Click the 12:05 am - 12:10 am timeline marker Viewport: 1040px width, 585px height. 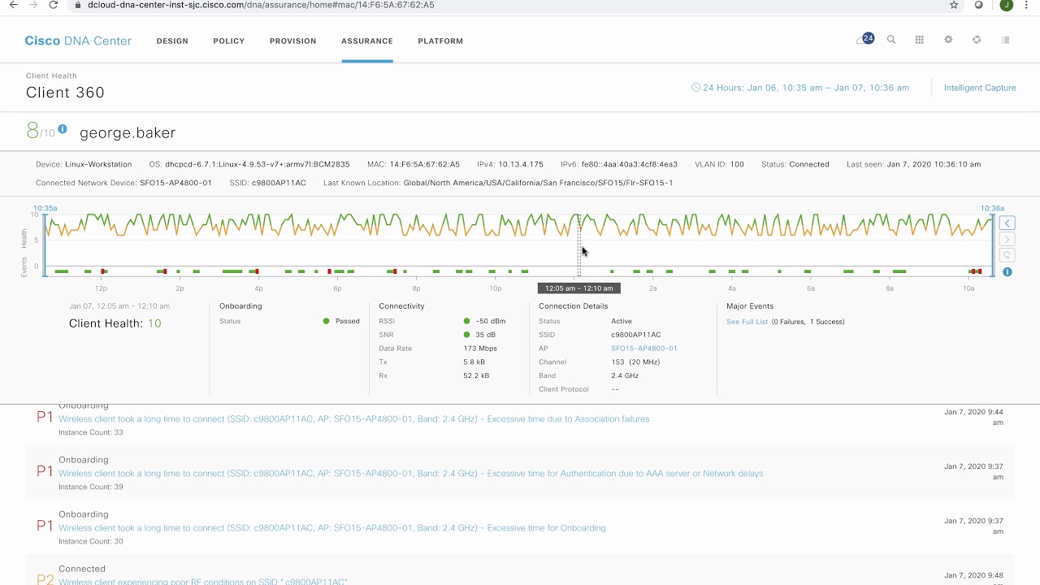click(579, 288)
